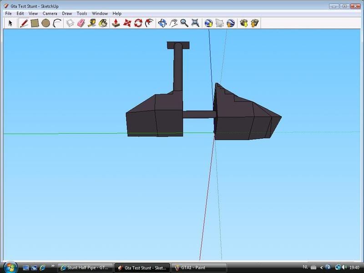Open the volume speaker tray icon
The image size is (364, 273).
click(x=344, y=268)
